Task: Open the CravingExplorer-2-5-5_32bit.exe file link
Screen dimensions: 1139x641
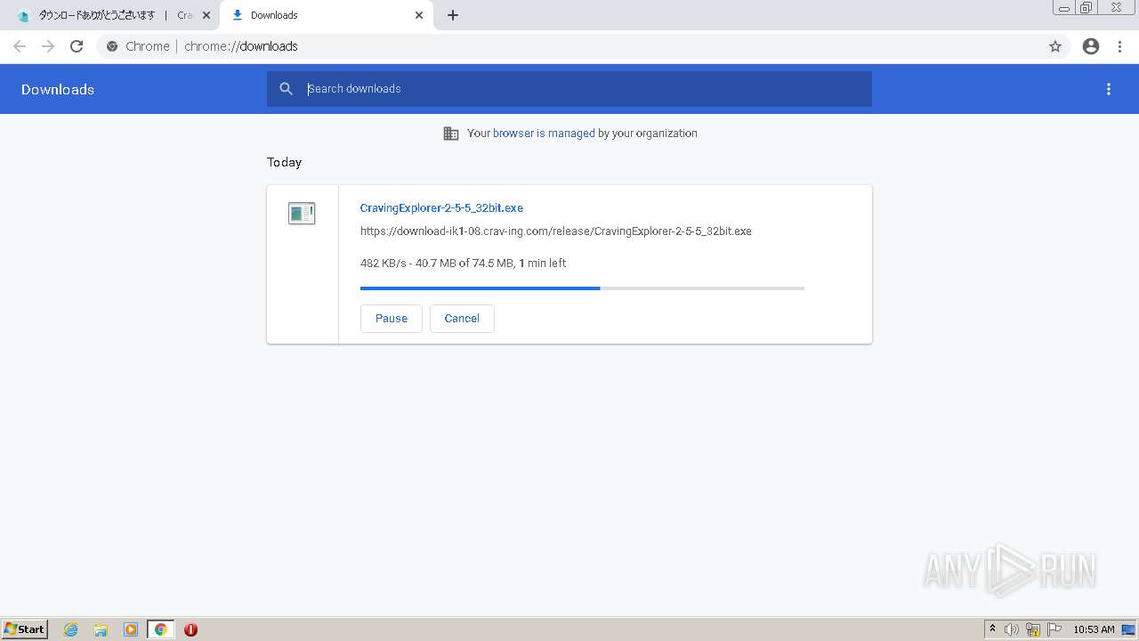Action: coord(441,208)
